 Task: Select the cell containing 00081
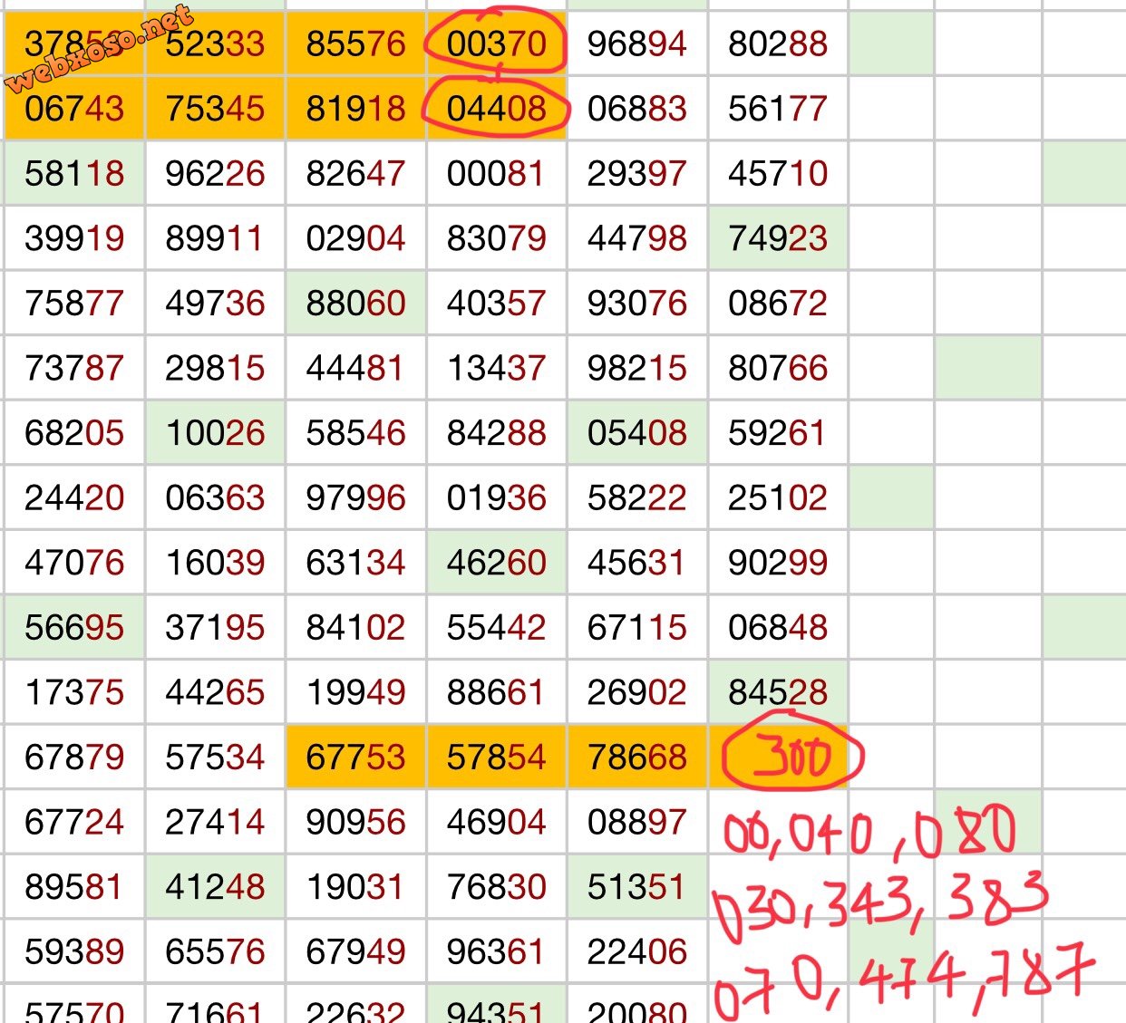pos(497,173)
